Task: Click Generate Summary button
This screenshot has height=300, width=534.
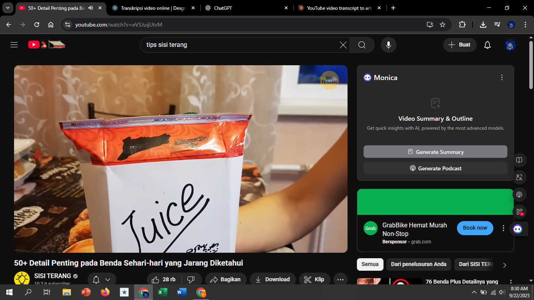Action: (435, 152)
